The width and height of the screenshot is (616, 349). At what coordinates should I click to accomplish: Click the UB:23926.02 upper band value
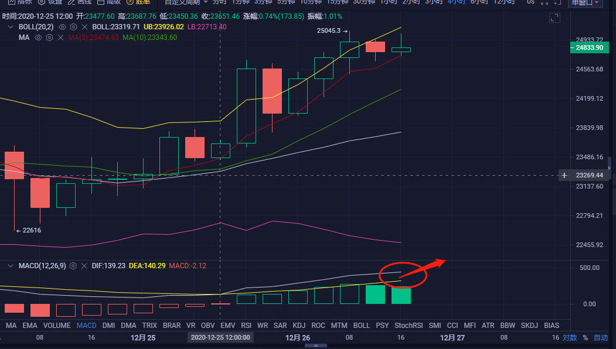[164, 27]
